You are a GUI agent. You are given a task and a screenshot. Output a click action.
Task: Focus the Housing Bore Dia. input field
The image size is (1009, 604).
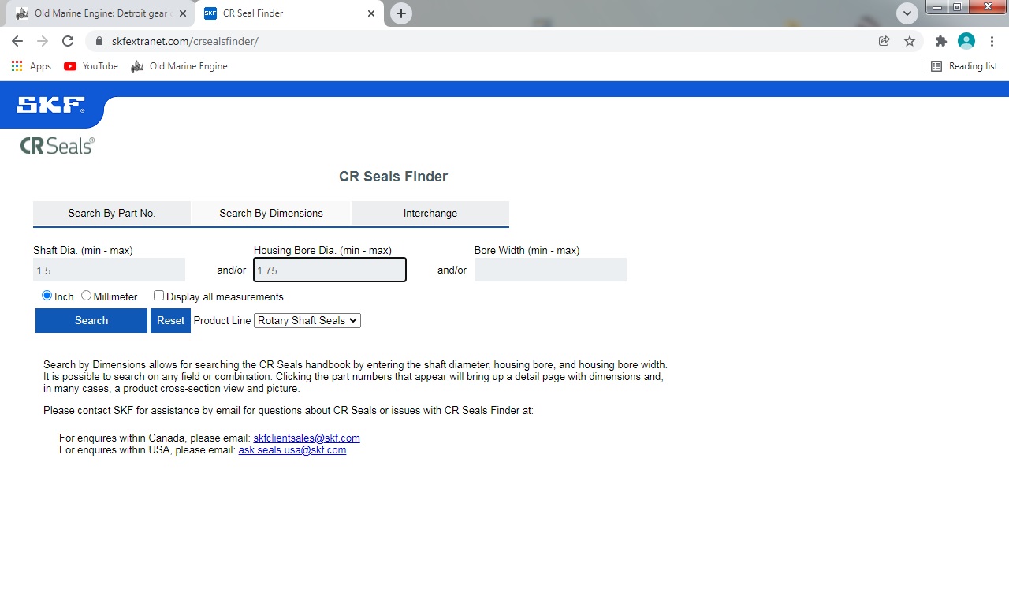[x=330, y=270]
